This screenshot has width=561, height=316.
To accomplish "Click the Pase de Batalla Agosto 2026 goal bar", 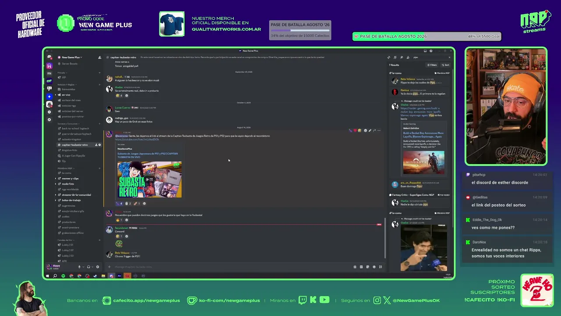I will coord(427,36).
